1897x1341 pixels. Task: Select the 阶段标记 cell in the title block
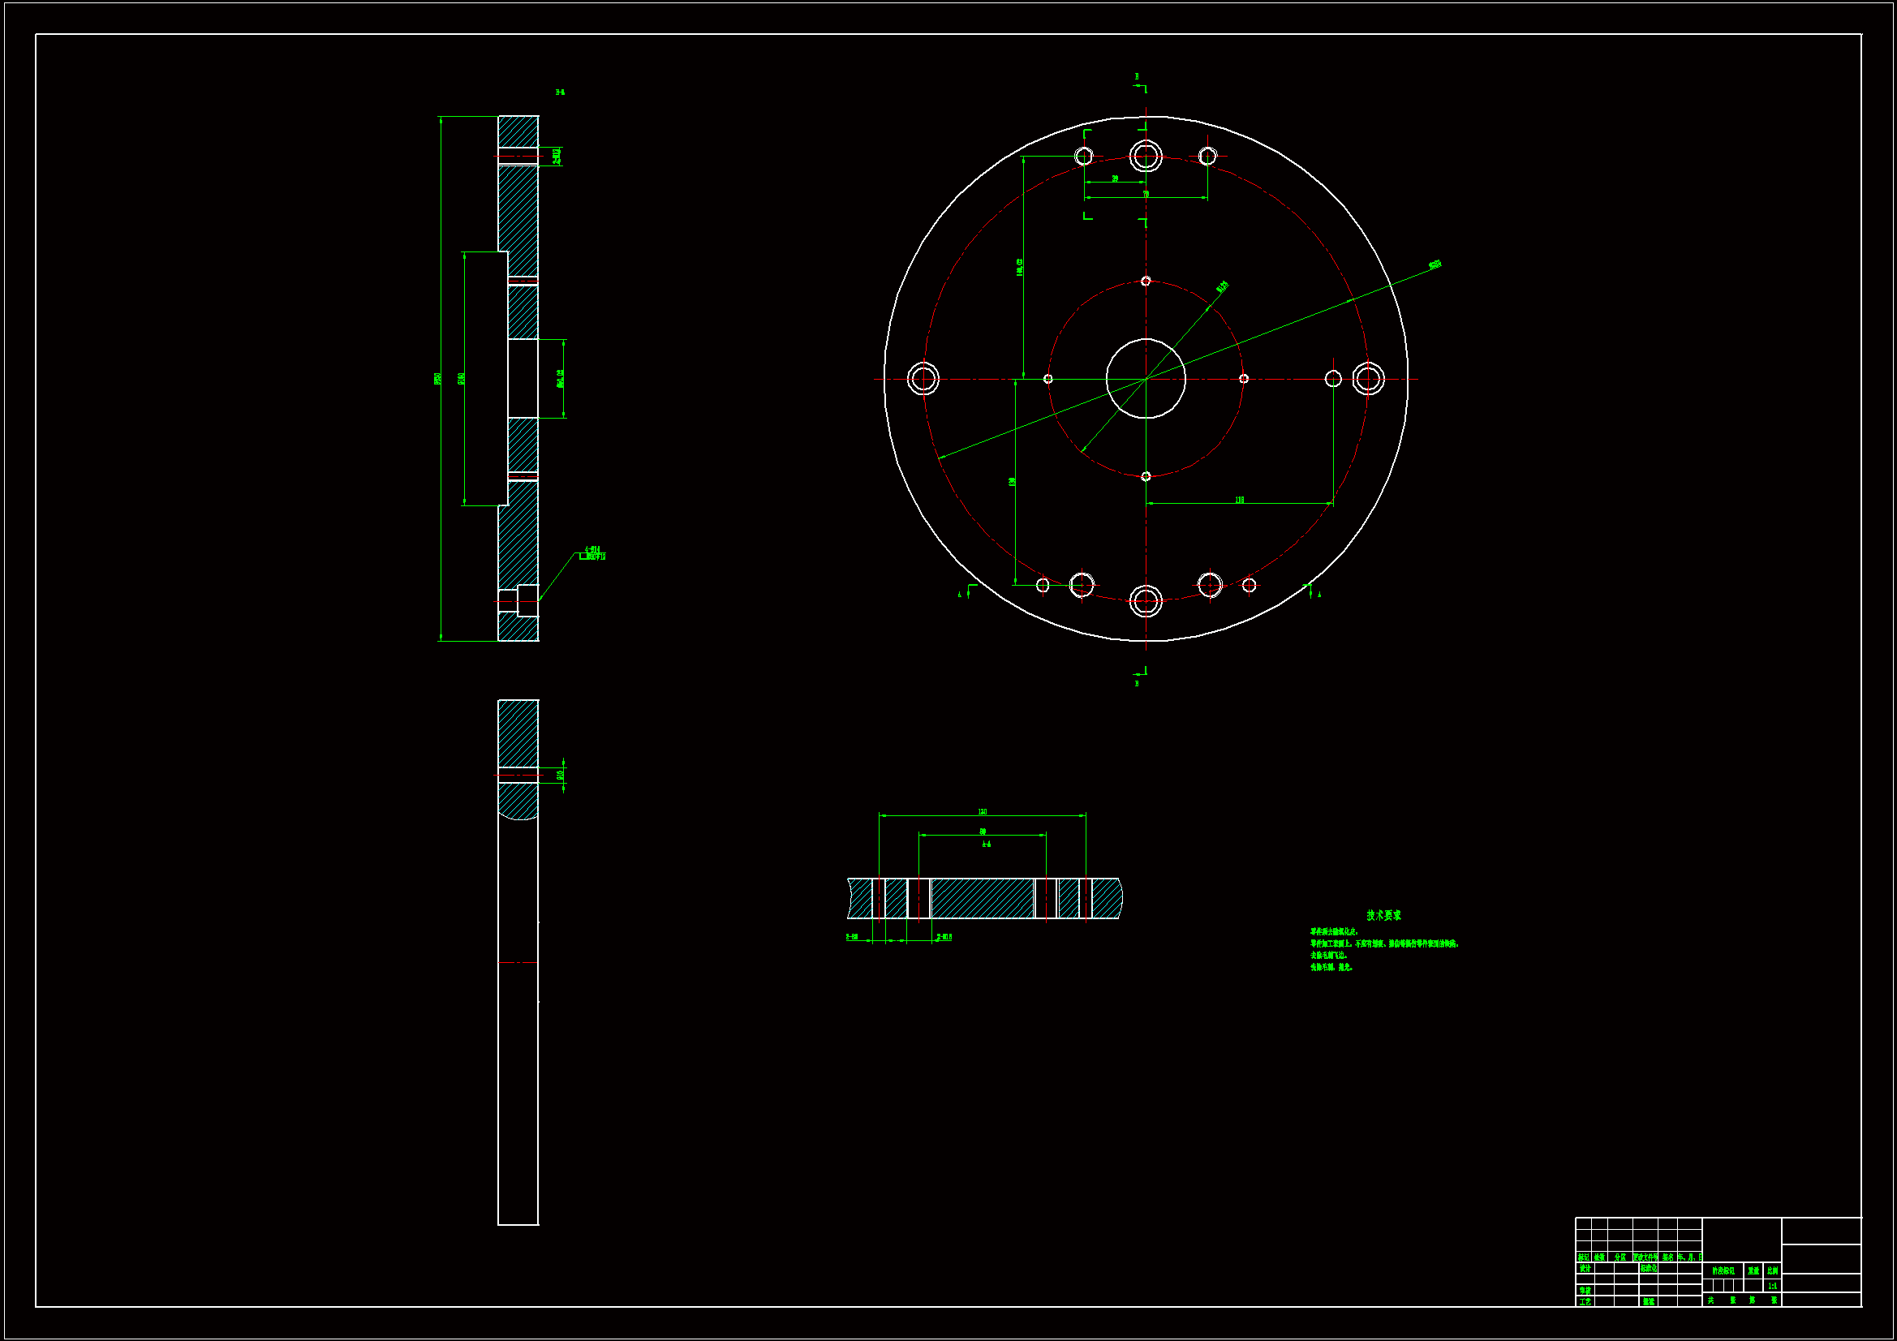pos(1723,1270)
